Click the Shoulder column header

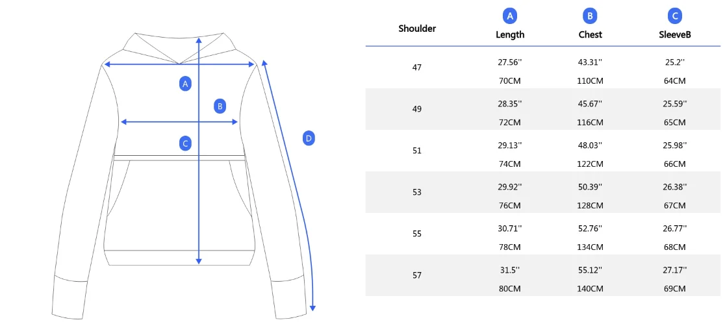pyautogui.click(x=417, y=29)
